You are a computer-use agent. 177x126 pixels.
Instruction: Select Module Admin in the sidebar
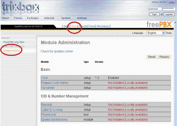pos(12,51)
